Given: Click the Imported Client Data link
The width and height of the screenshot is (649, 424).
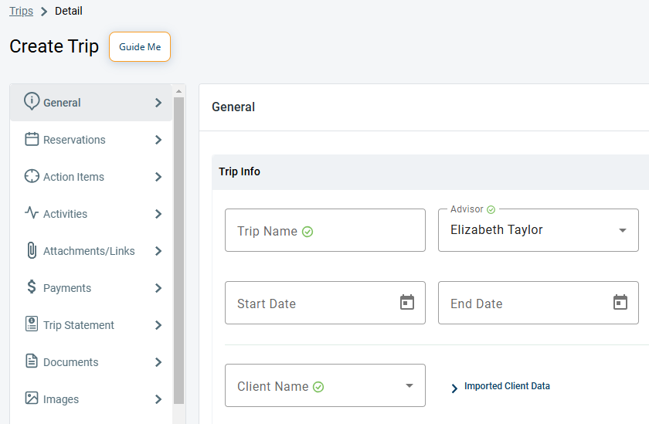Looking at the screenshot, I should point(507,386).
